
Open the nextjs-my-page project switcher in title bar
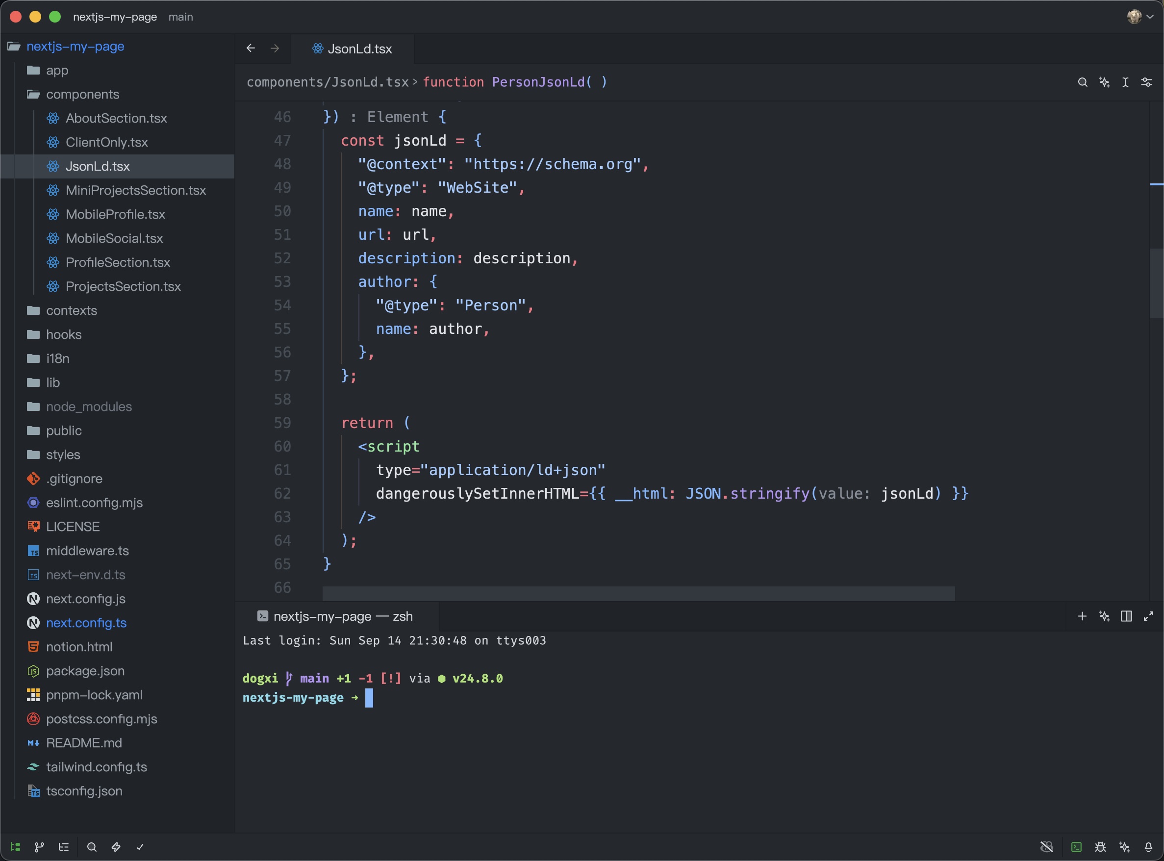pyautogui.click(x=115, y=17)
